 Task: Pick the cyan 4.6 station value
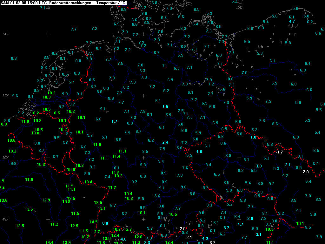click(199, 152)
